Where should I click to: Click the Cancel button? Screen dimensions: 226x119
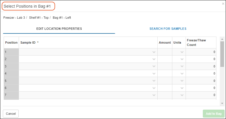[11, 114]
